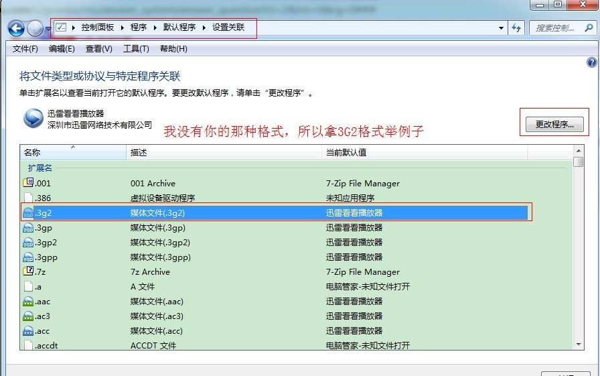600x376 pixels.
Task: Click the vertical scrollbar thumb
Action: click(x=579, y=162)
